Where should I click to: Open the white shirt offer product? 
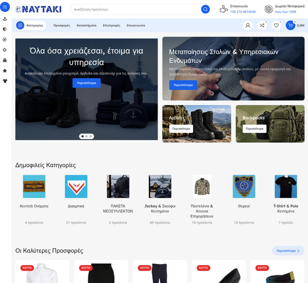tap(43, 273)
